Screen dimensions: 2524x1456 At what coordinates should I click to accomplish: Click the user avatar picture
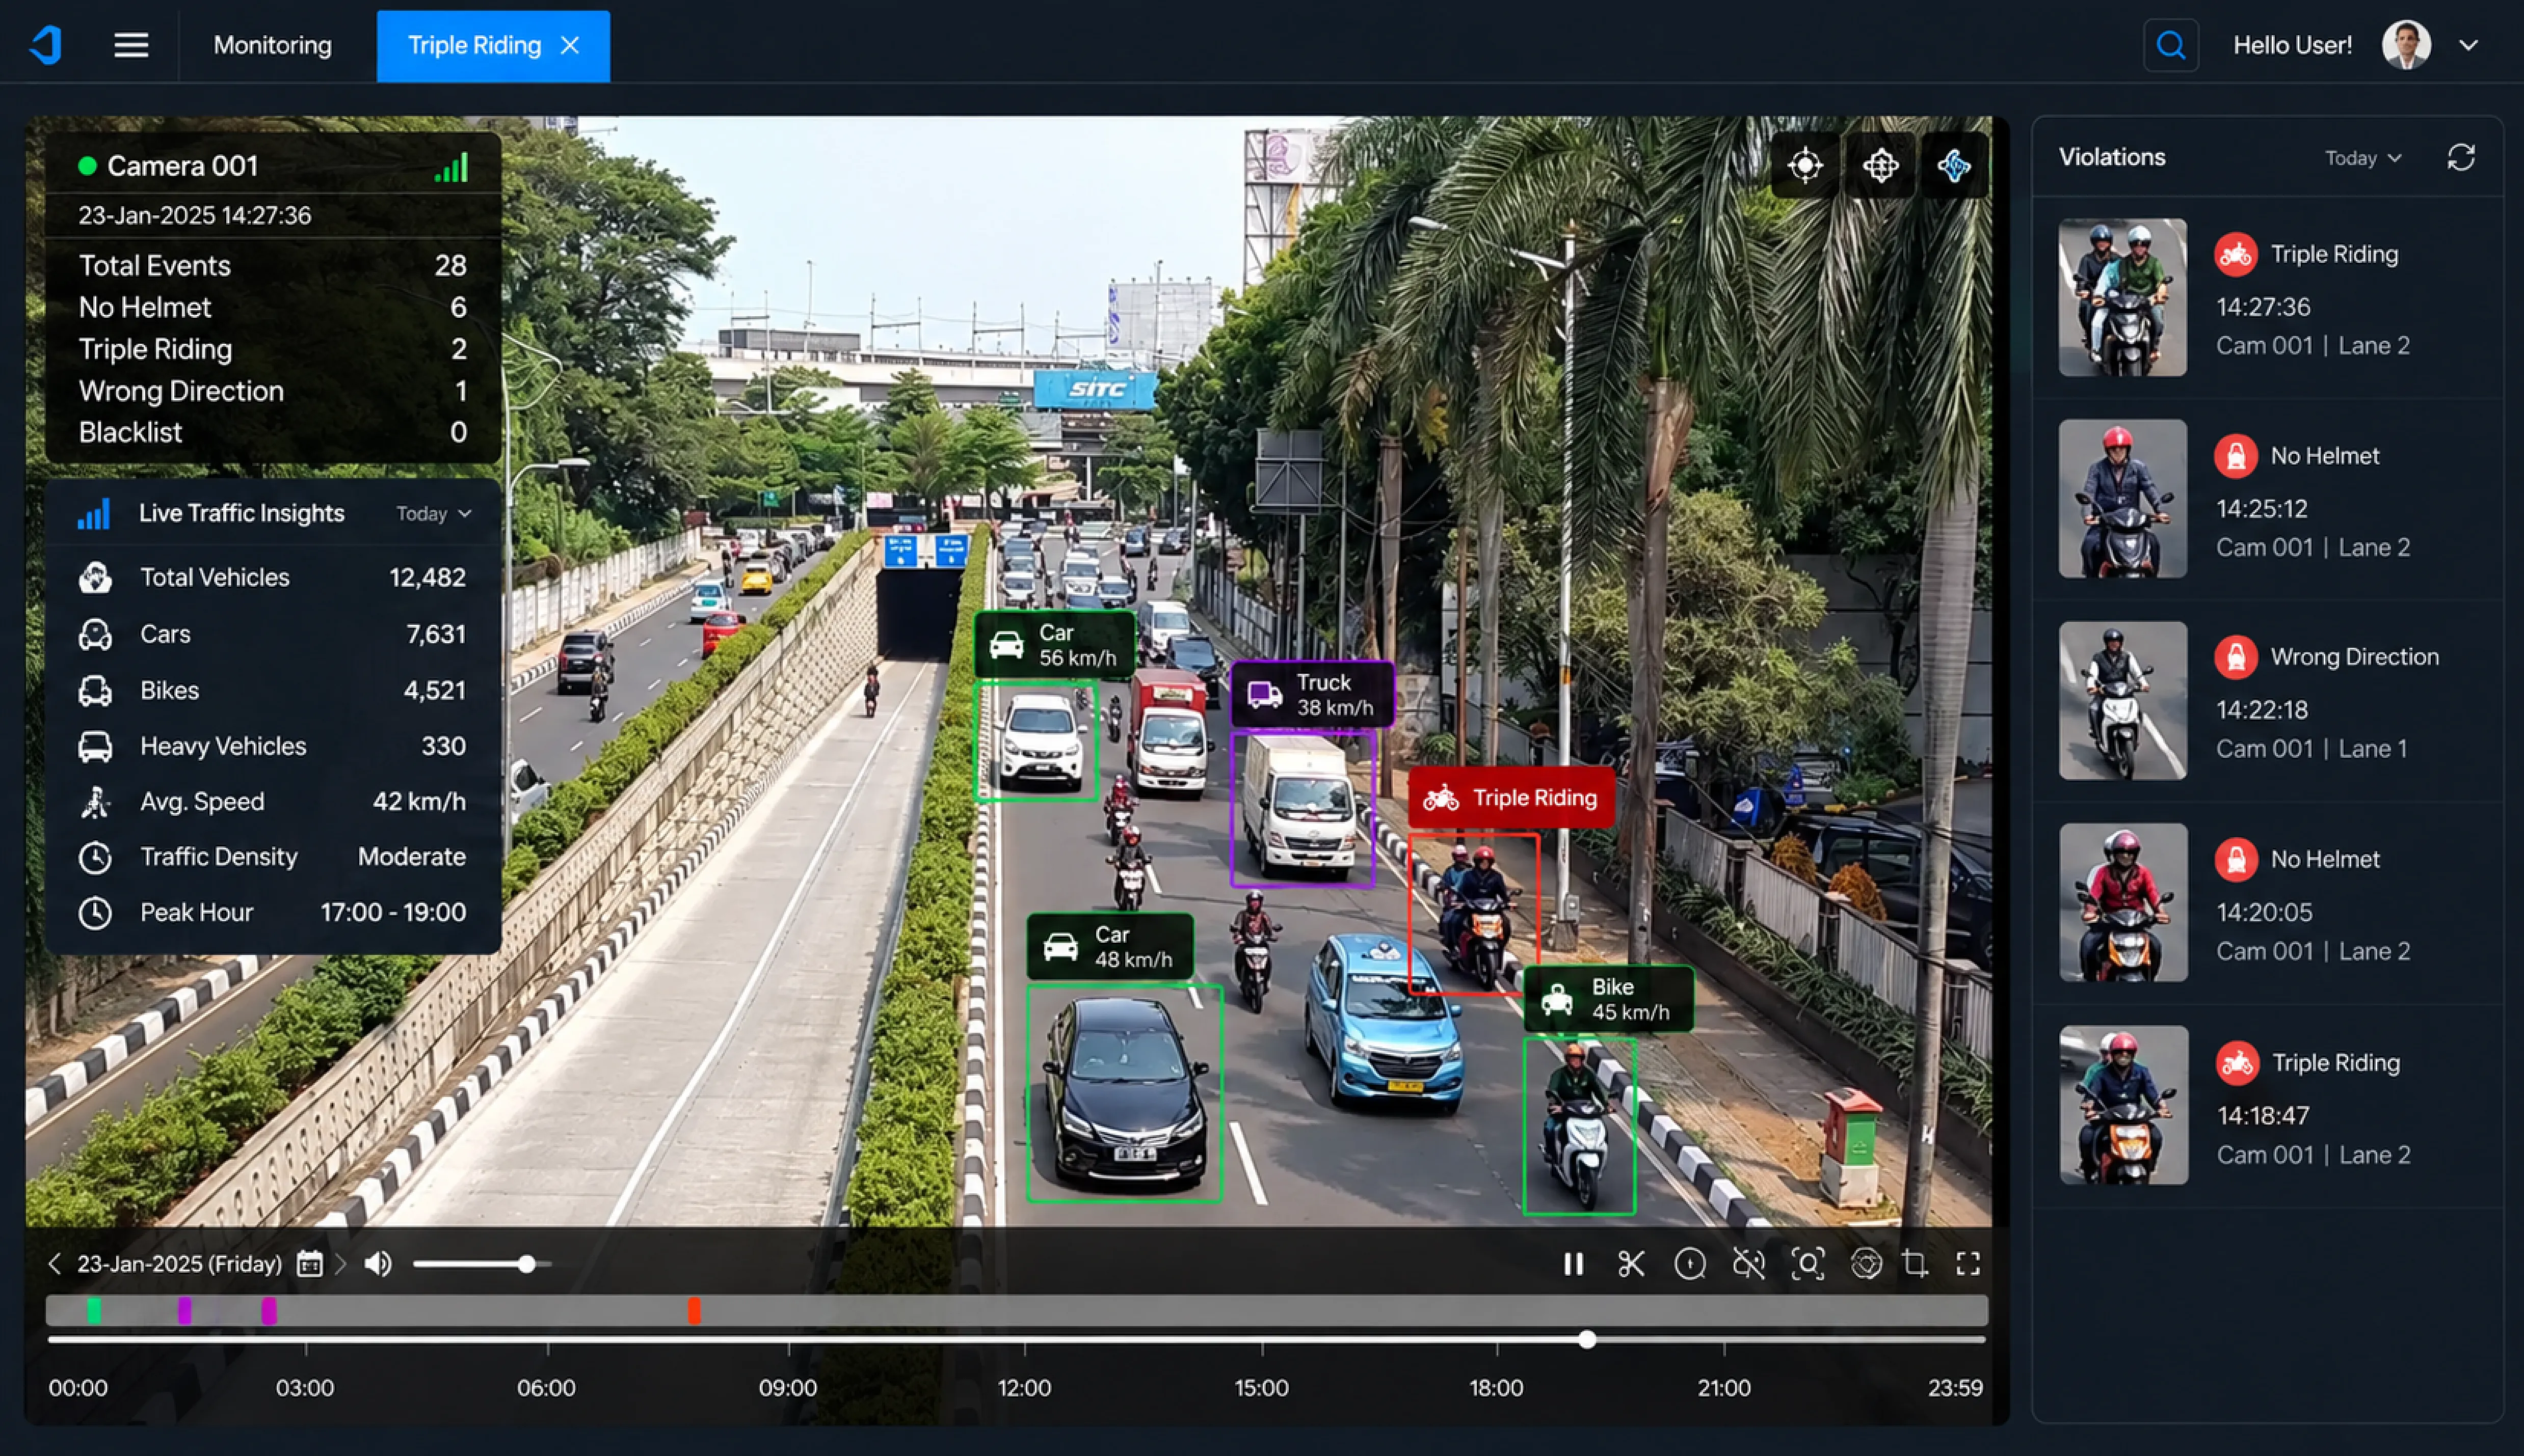[2406, 45]
